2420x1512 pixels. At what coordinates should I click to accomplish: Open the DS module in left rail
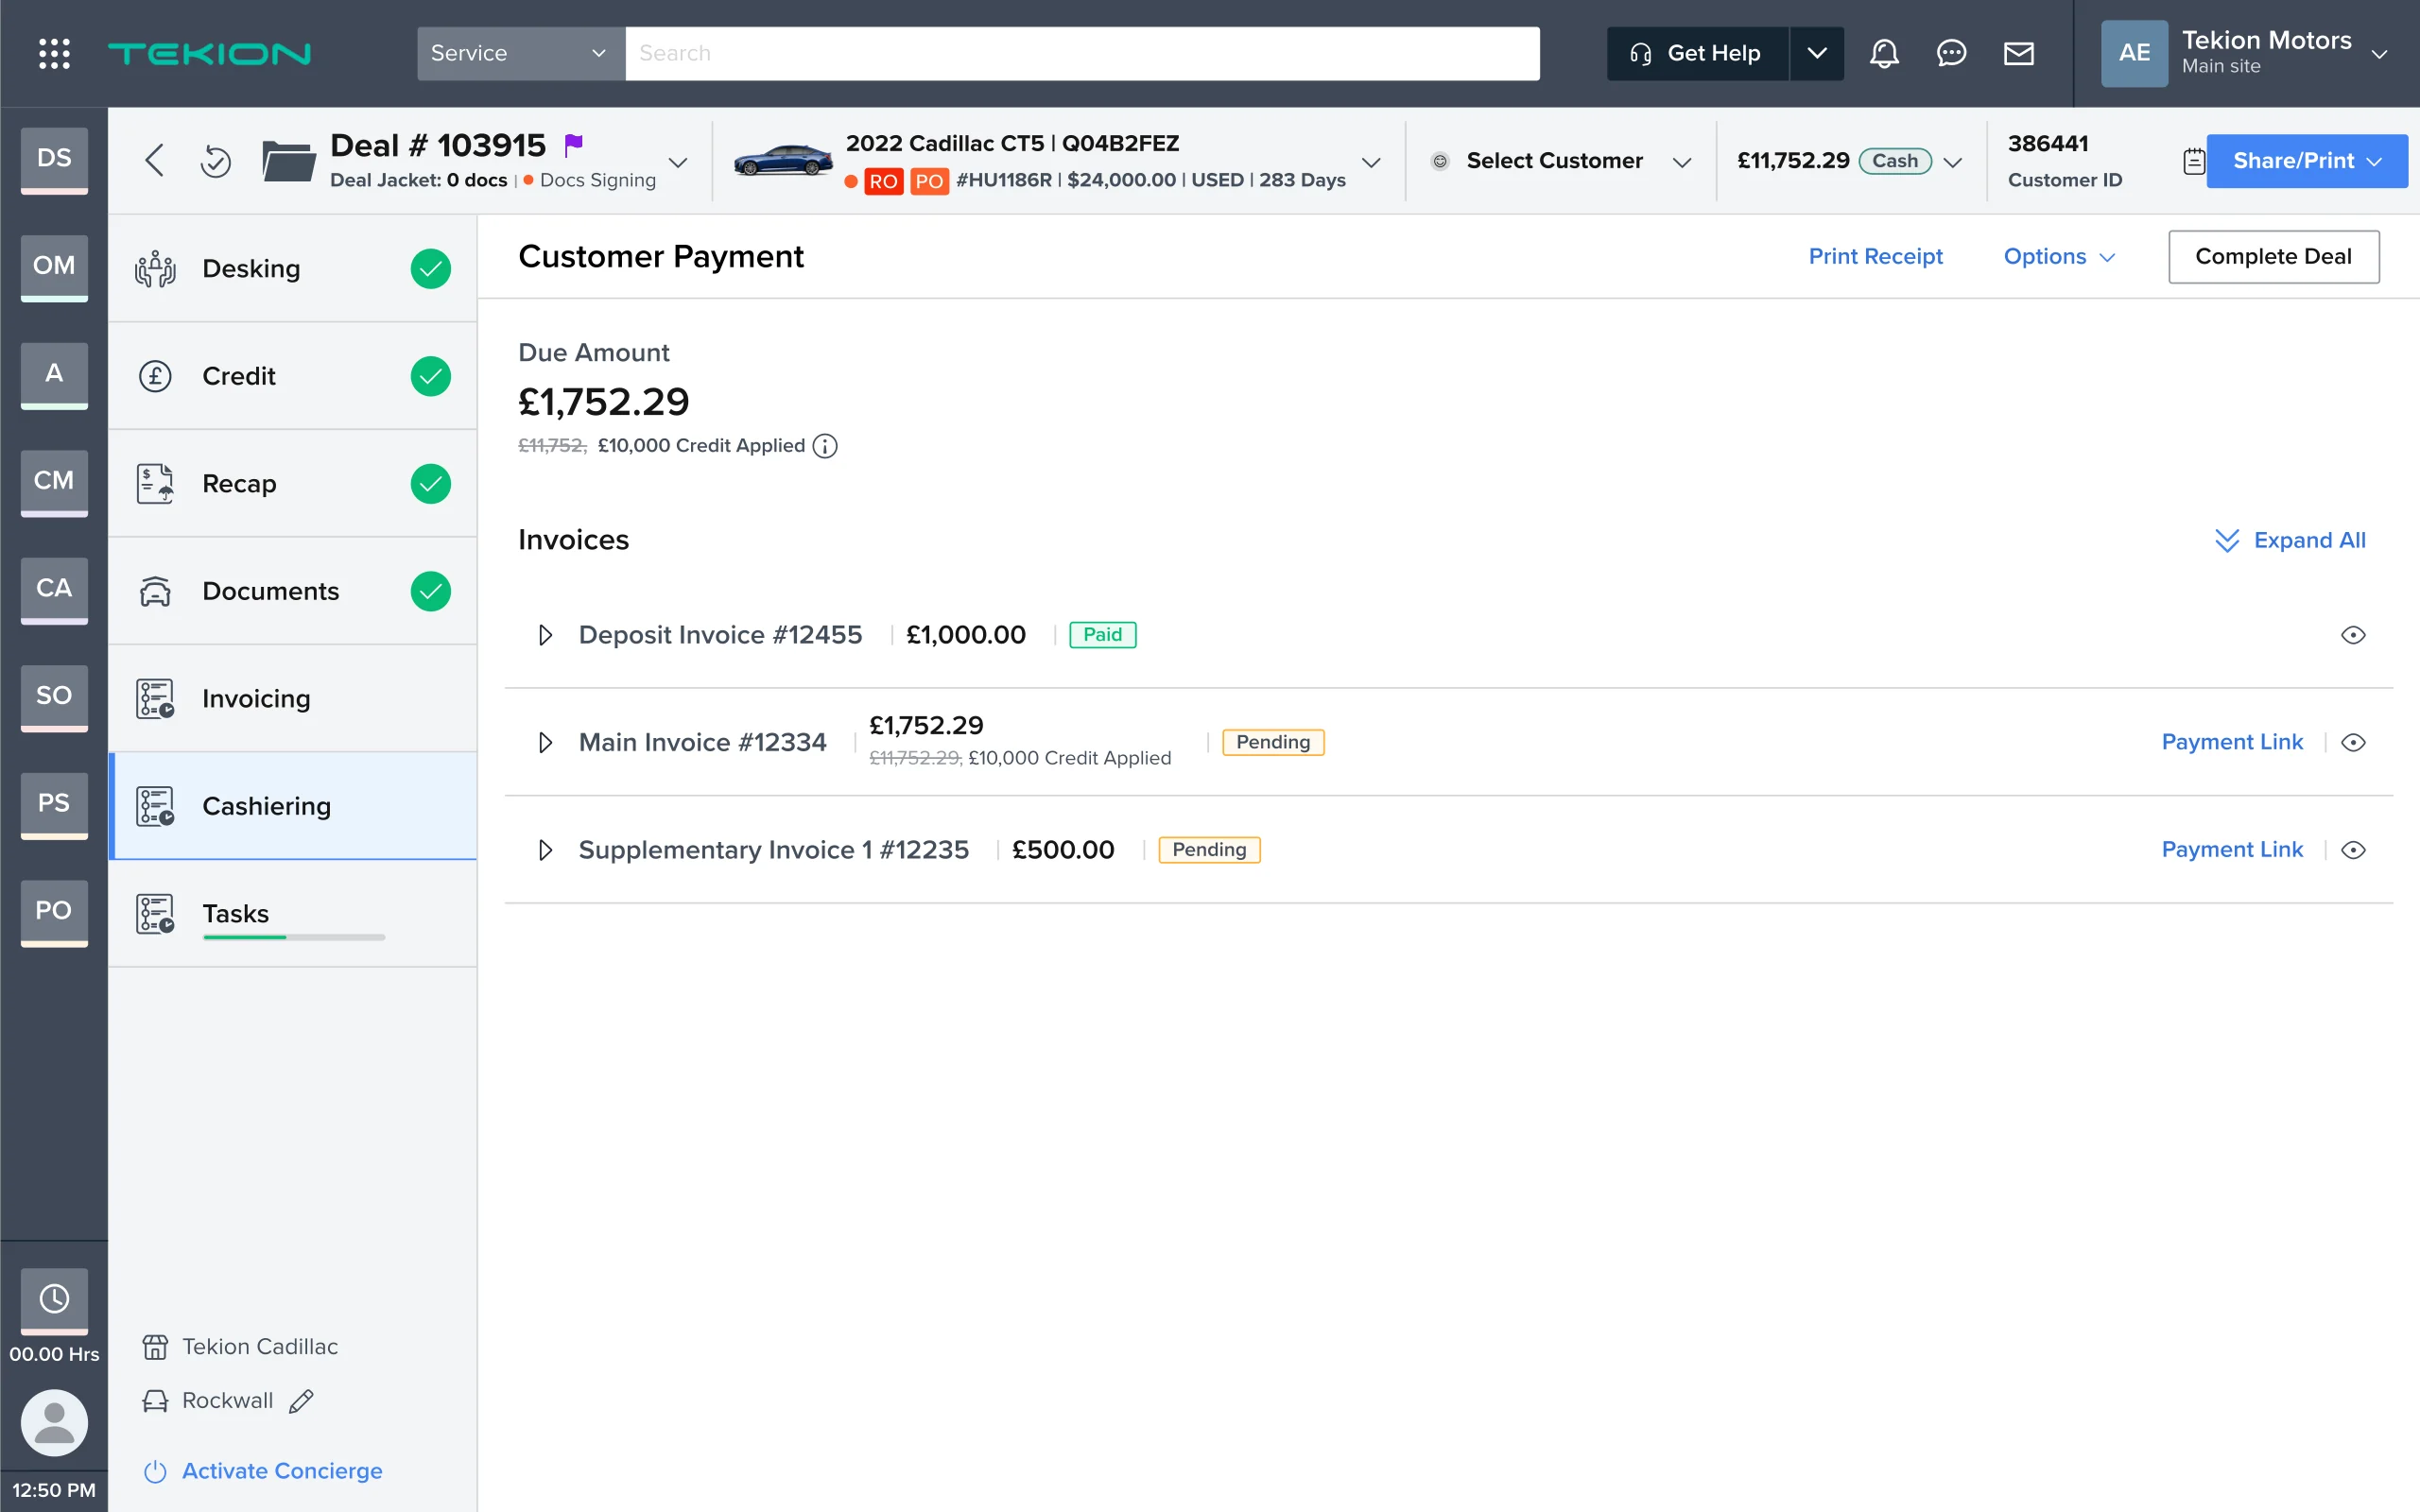tap(54, 159)
